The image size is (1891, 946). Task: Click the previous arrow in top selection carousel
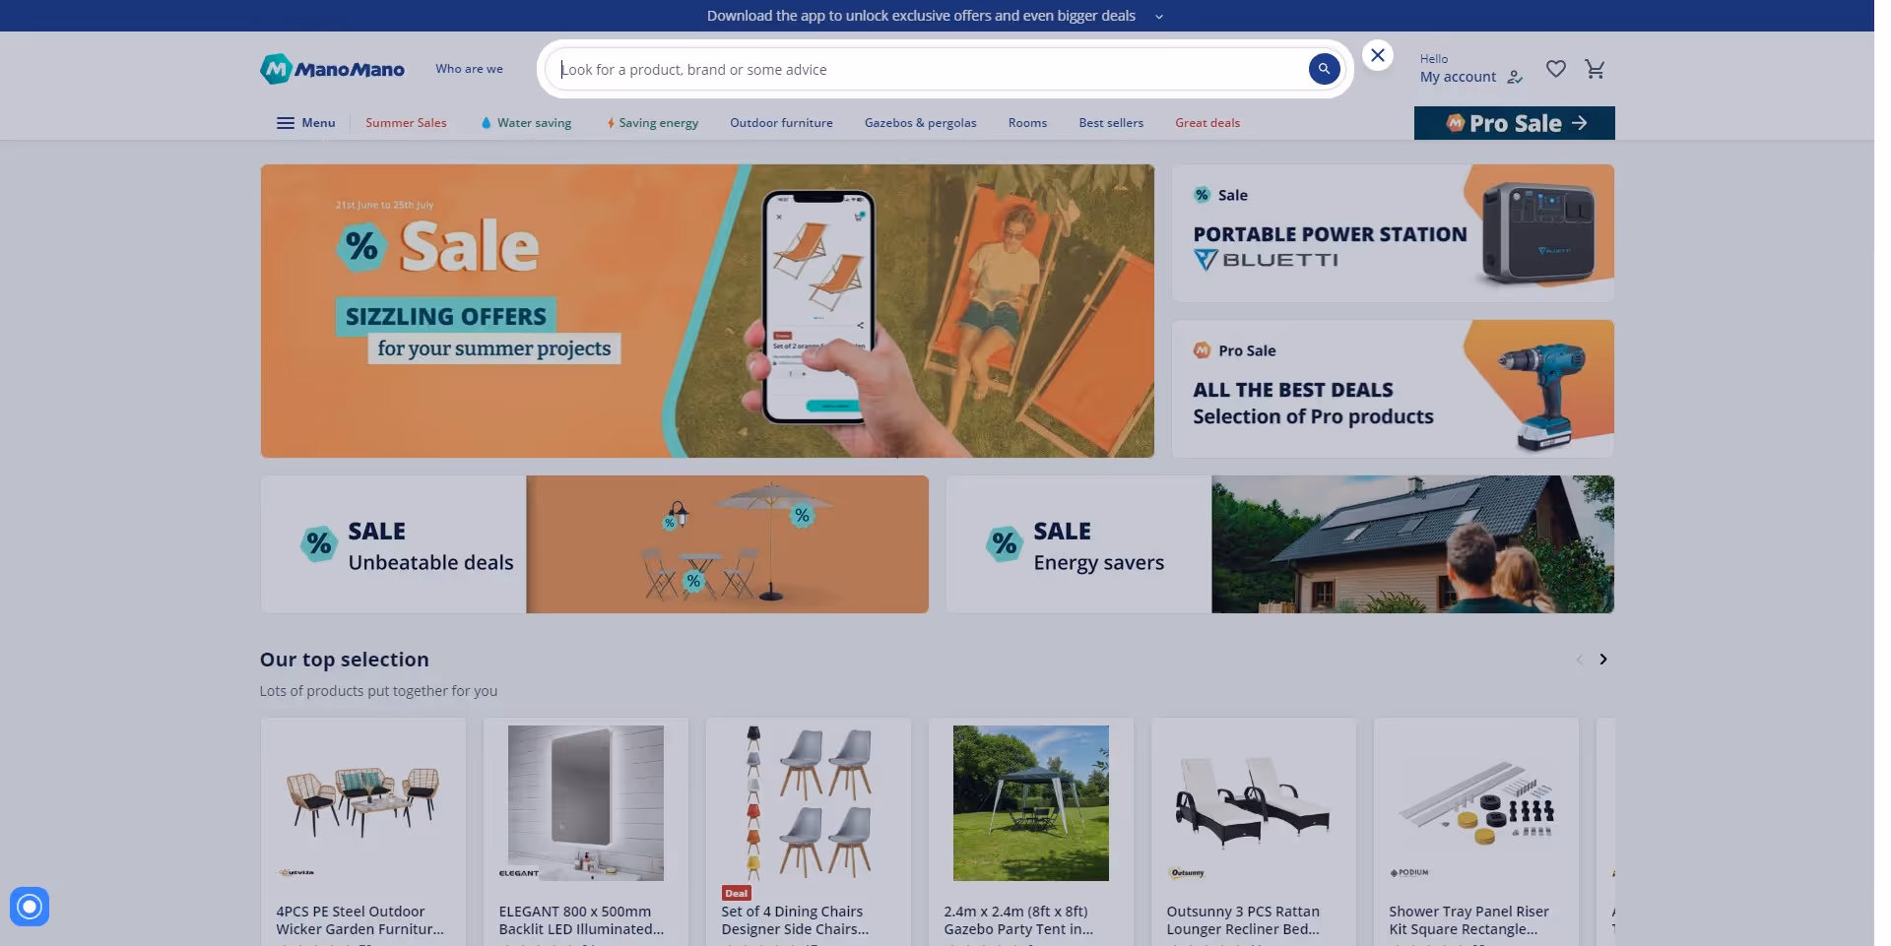1579,660
